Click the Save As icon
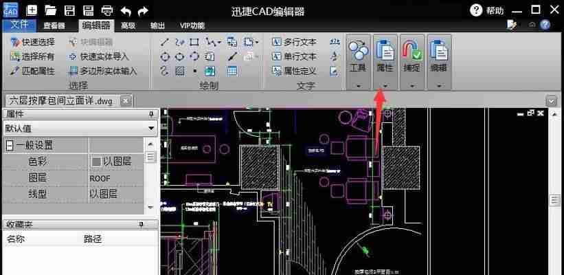 point(89,10)
